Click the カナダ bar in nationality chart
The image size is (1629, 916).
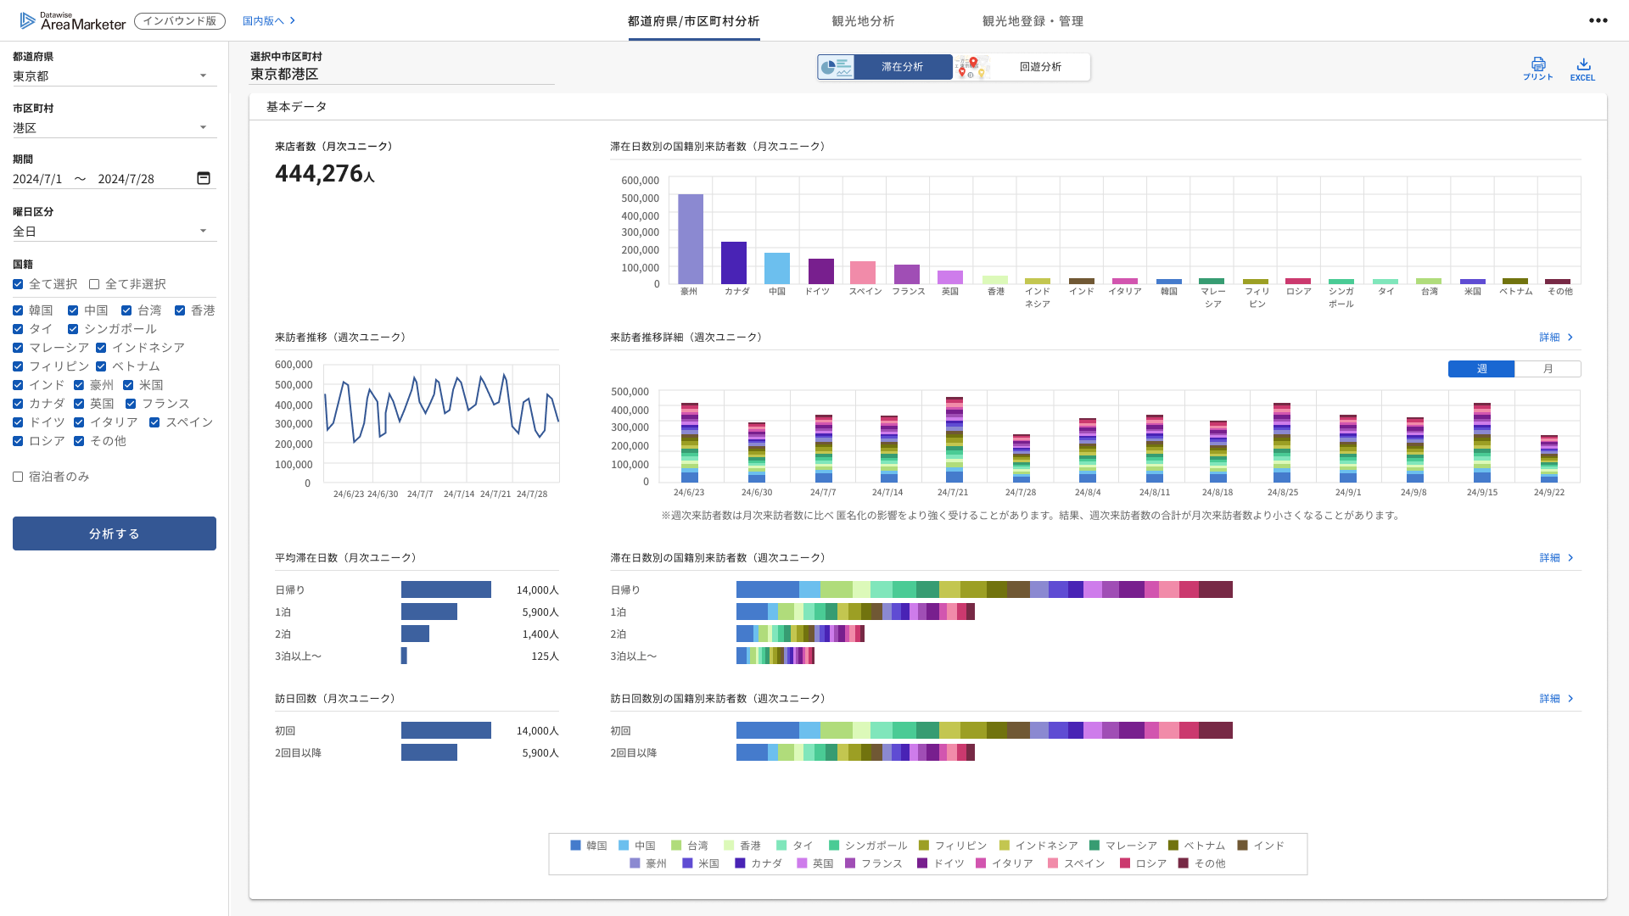734,263
